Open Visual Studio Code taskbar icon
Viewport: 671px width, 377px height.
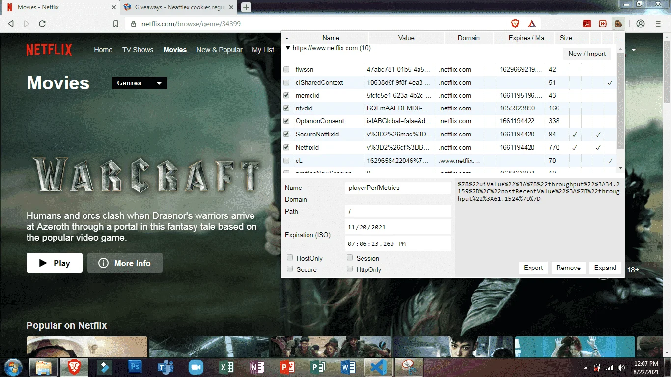point(378,367)
